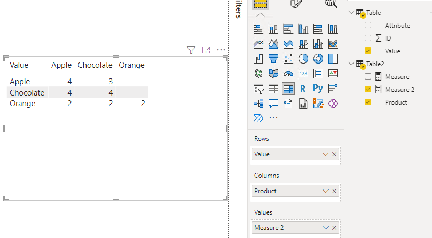The width and height of the screenshot is (432, 238).
Task: Click the Orange column header in matrix
Action: (x=132, y=65)
